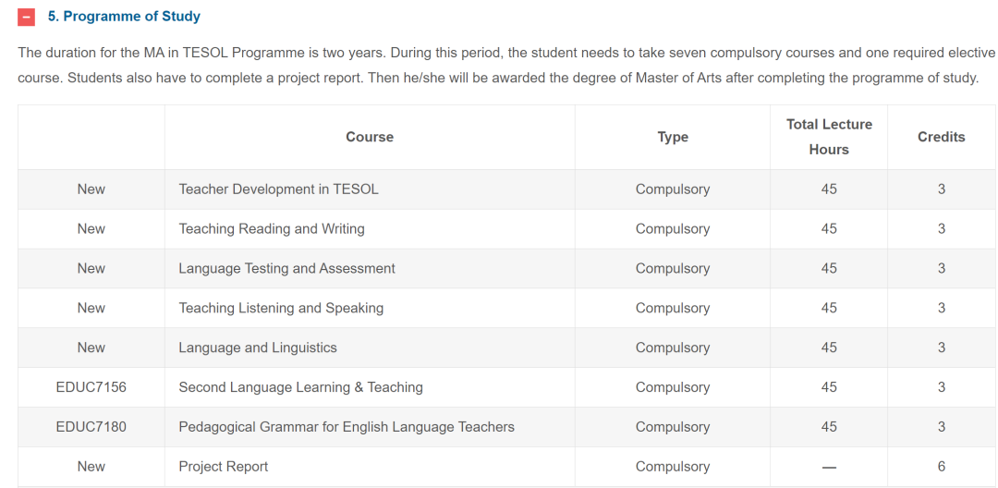
Task: Click the dash in Project Report hours
Action: tap(829, 467)
